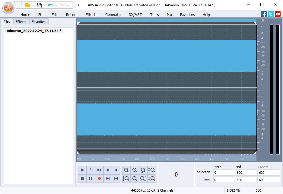The image size is (283, 194).
Task: Click the current position counter showing 0
Action: click(x=176, y=174)
